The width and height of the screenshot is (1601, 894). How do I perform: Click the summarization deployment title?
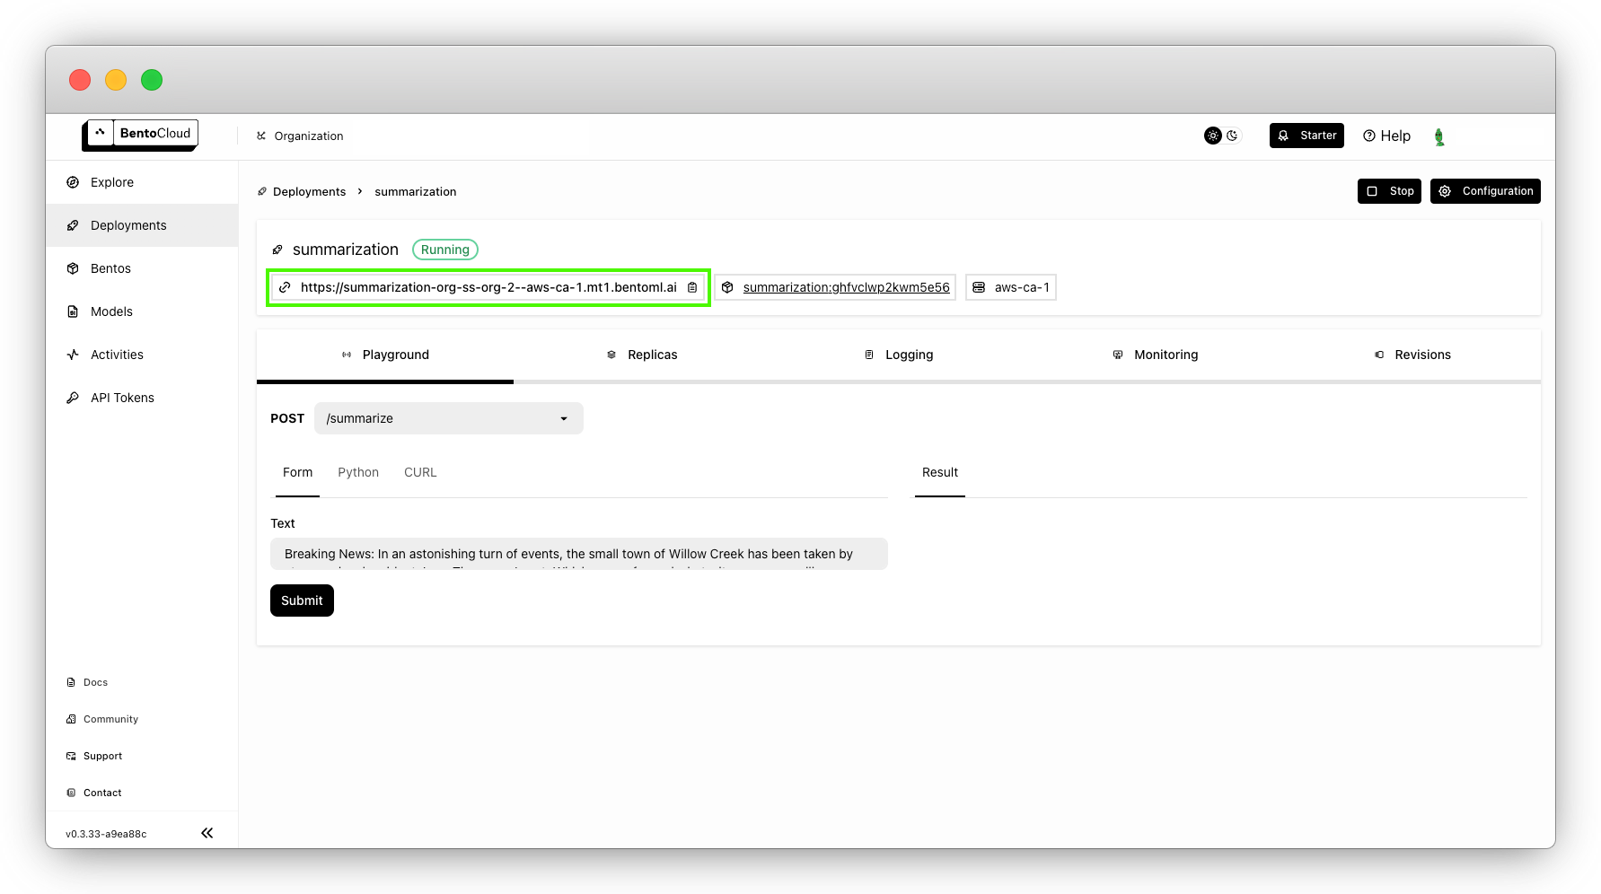[346, 250]
